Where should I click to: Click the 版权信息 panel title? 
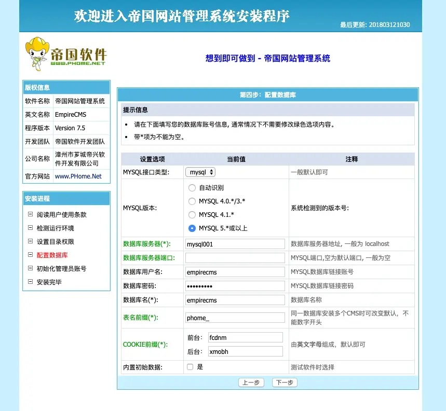pyautogui.click(x=37, y=87)
